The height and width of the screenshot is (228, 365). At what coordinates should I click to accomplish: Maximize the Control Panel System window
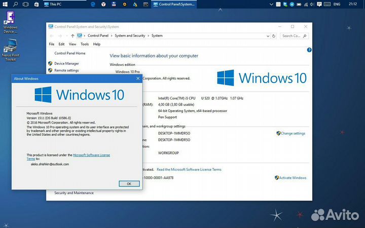(293, 26)
